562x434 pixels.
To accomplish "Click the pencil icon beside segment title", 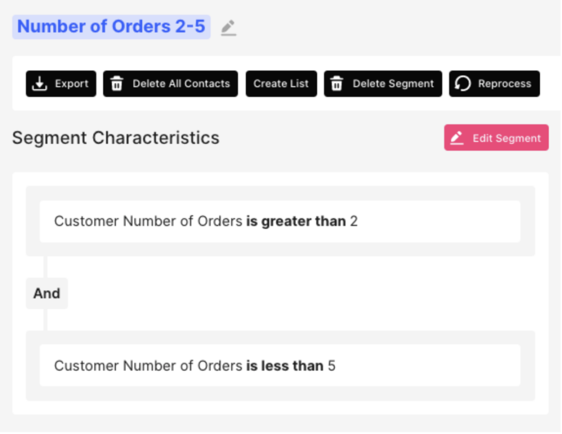I will click(228, 27).
